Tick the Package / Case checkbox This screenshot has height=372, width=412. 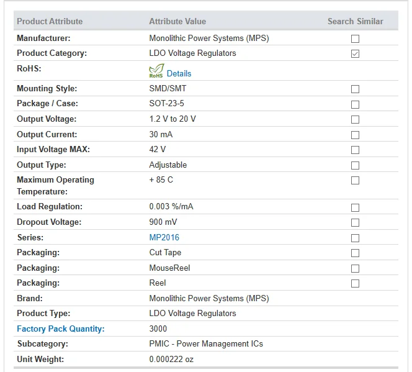355,104
